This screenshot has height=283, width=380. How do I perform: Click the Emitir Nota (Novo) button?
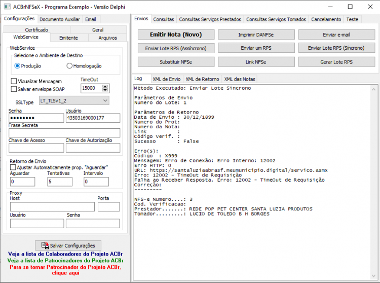coord(176,34)
